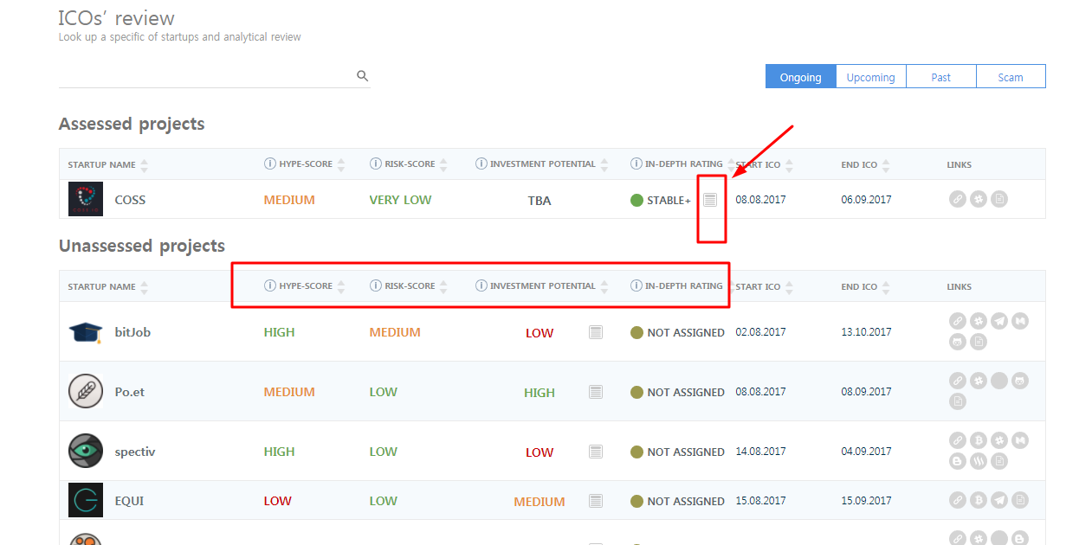Open the bitJob Telegram icon
This screenshot has width=1092, height=545.
pyautogui.click(x=999, y=321)
